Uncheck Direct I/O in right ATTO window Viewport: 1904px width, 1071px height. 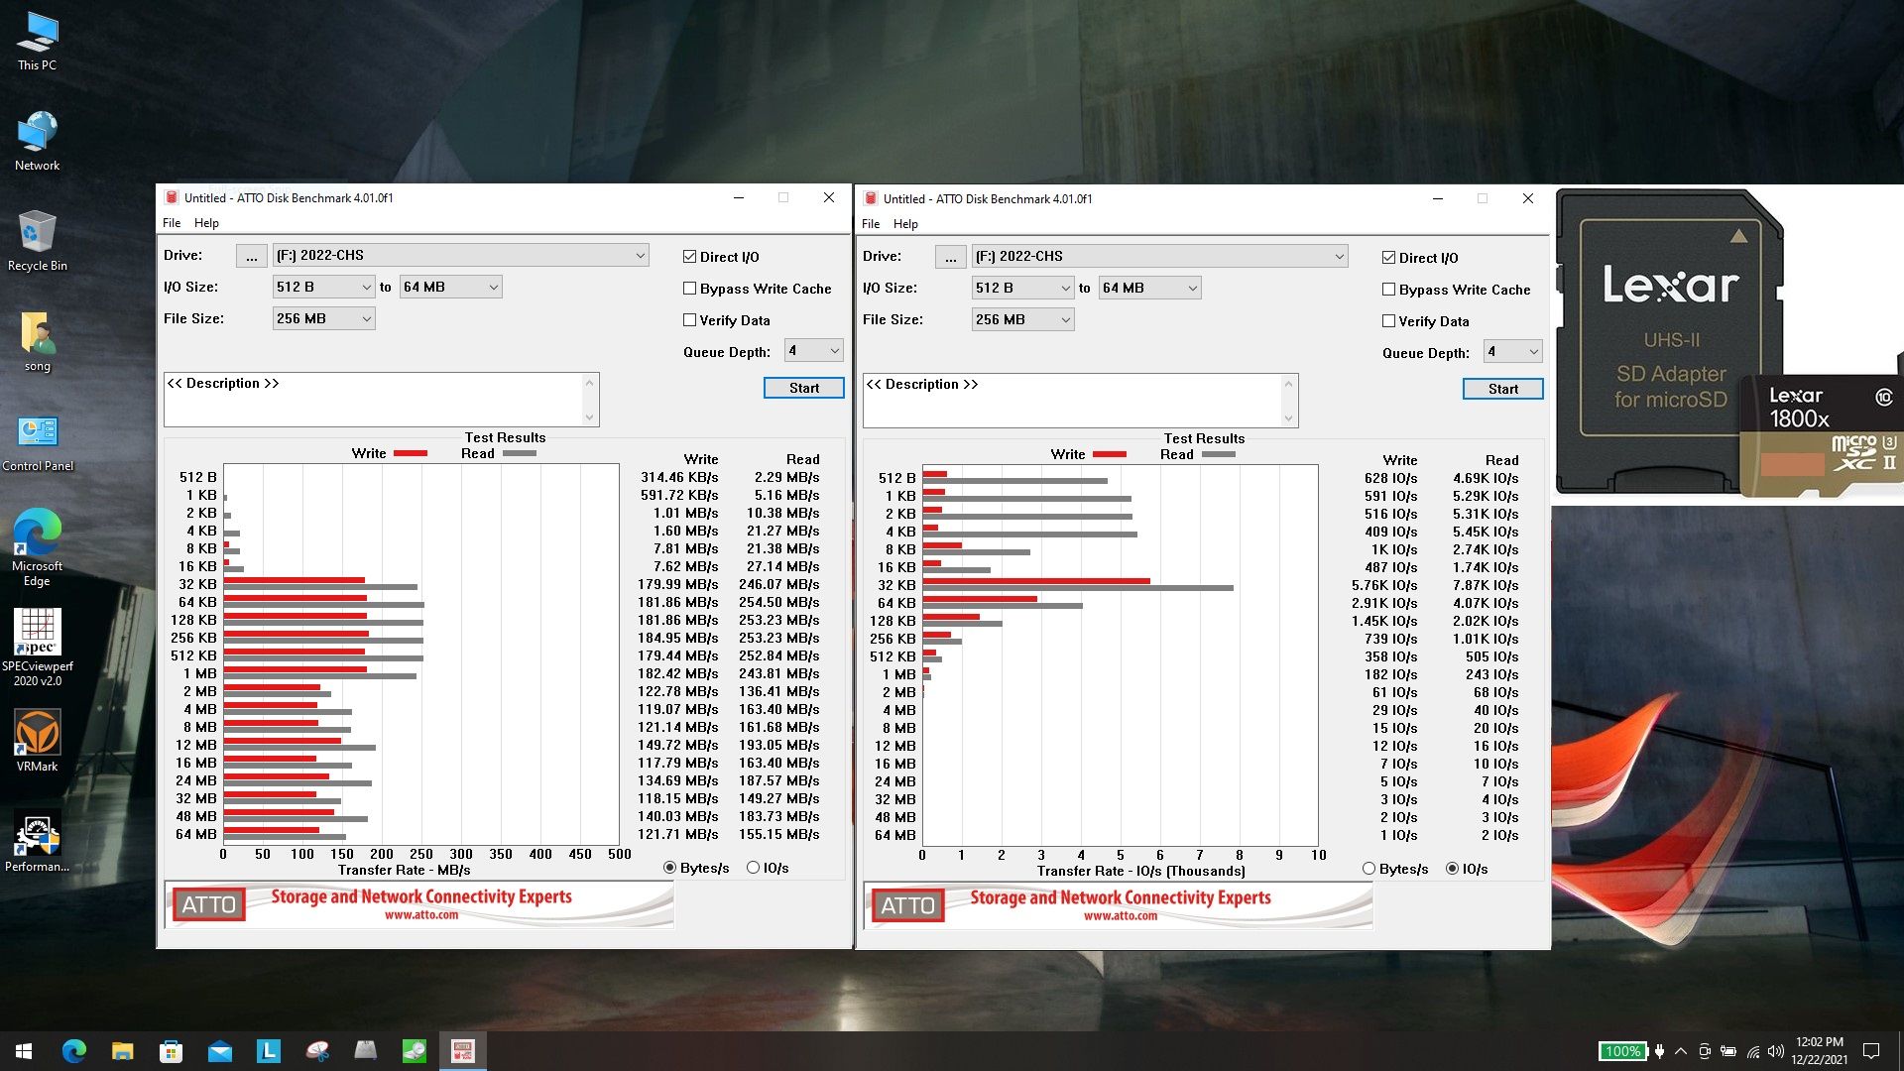[1388, 258]
